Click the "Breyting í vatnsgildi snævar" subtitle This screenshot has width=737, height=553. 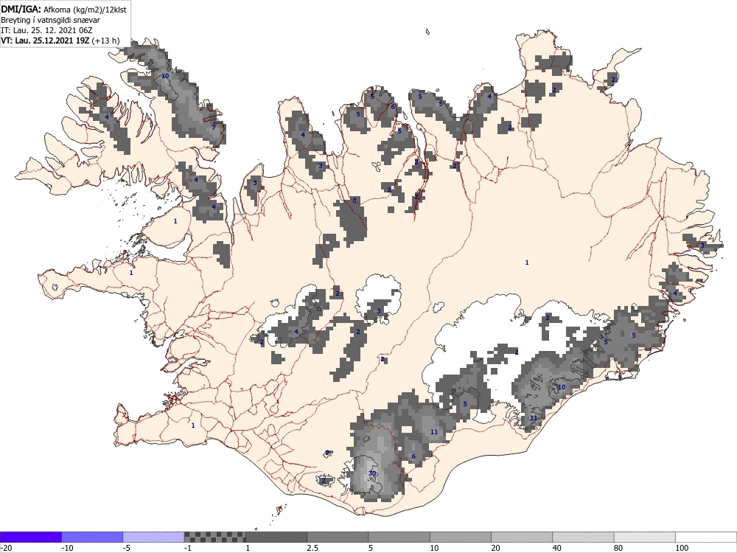(x=50, y=20)
